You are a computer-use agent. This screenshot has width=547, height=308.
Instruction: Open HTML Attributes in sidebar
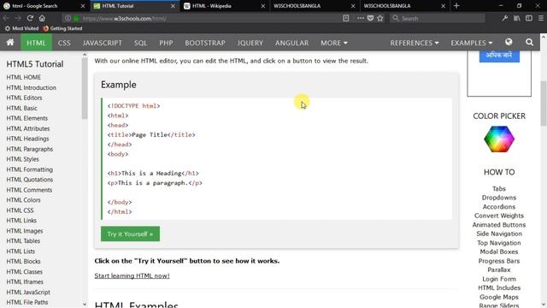coord(28,128)
